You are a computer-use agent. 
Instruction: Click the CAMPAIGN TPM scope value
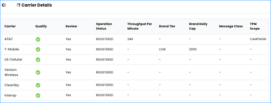pyautogui.click(x=258, y=39)
